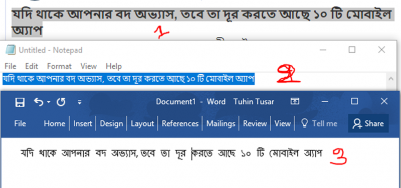The image size is (401, 188).
Task: Switch to the Insert ribbon tab
Action: point(83,123)
